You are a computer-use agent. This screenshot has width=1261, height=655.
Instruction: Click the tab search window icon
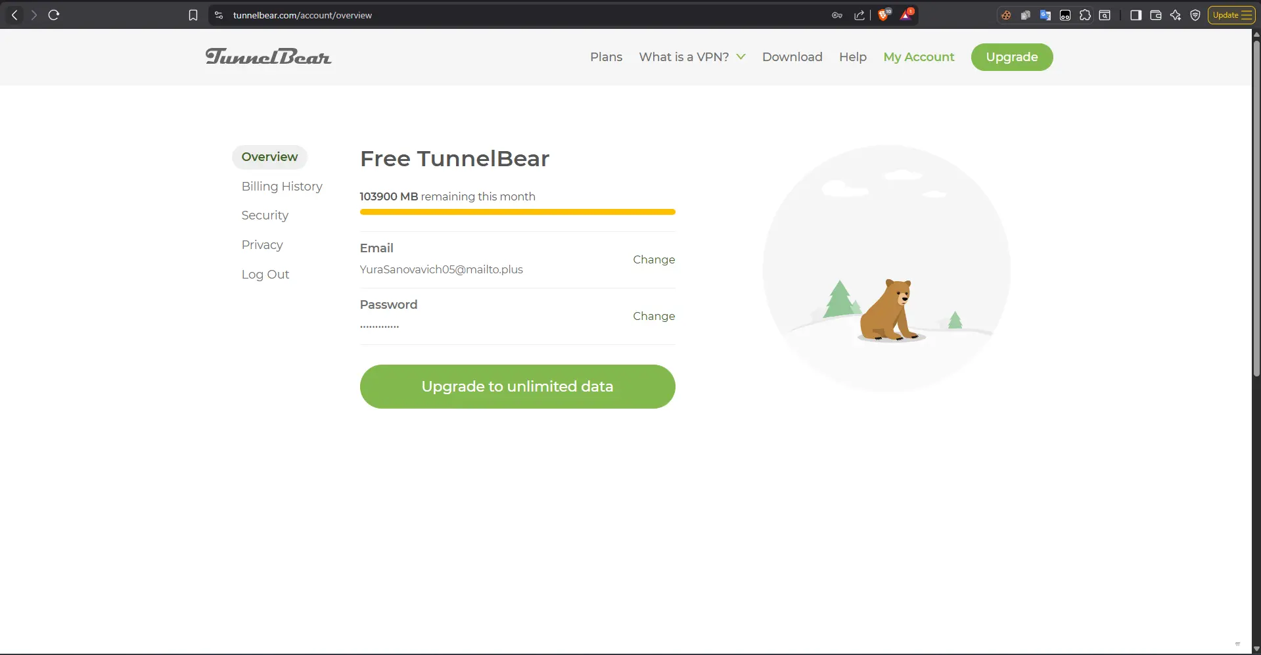coord(1105,15)
